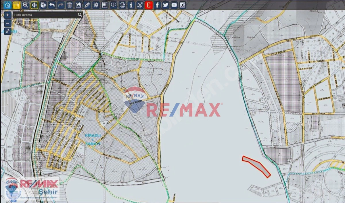
Task: Open the yellow parcel grid tool
Action: [17, 5]
